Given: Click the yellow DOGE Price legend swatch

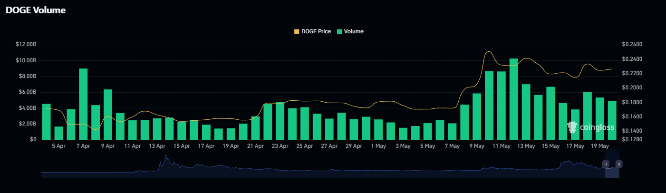Looking at the screenshot, I should pos(297,31).
